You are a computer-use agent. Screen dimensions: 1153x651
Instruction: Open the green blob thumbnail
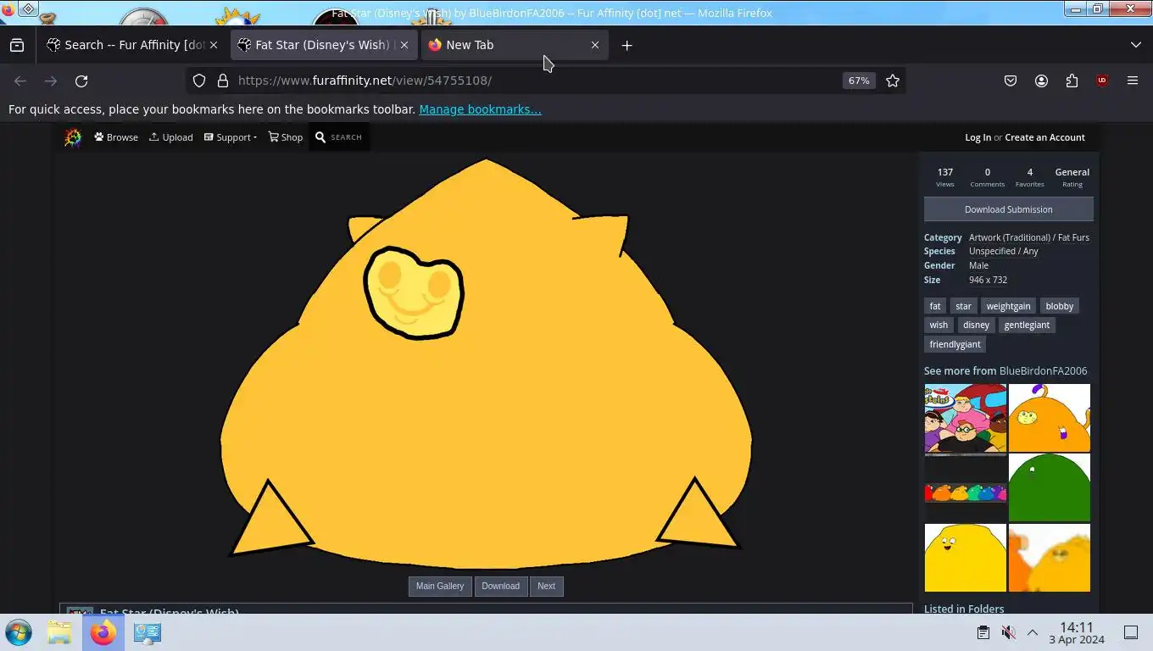1049,487
